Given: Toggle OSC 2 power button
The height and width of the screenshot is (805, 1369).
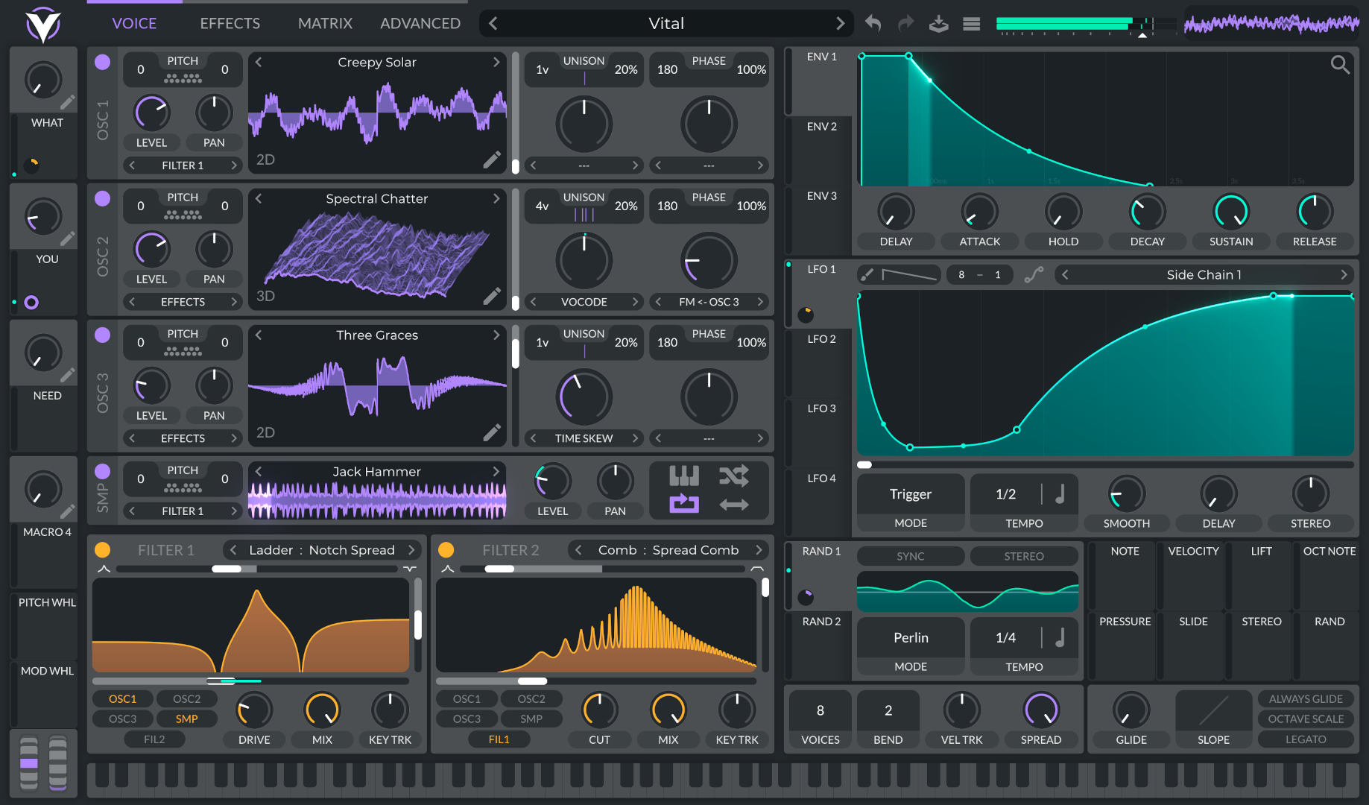Looking at the screenshot, I should pyautogui.click(x=103, y=198).
